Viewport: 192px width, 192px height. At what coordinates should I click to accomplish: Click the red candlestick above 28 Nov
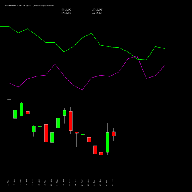89,140
